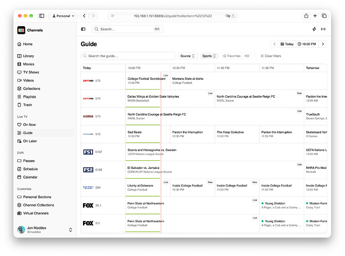345x256 pixels.
Task: Toggle the Favorites filter
Action: (x=232, y=56)
